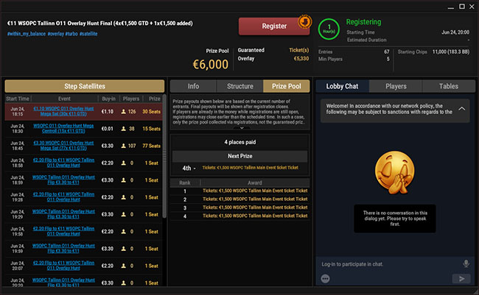Select rank 4 award row
This screenshot has height=295, width=479.
pos(239,216)
